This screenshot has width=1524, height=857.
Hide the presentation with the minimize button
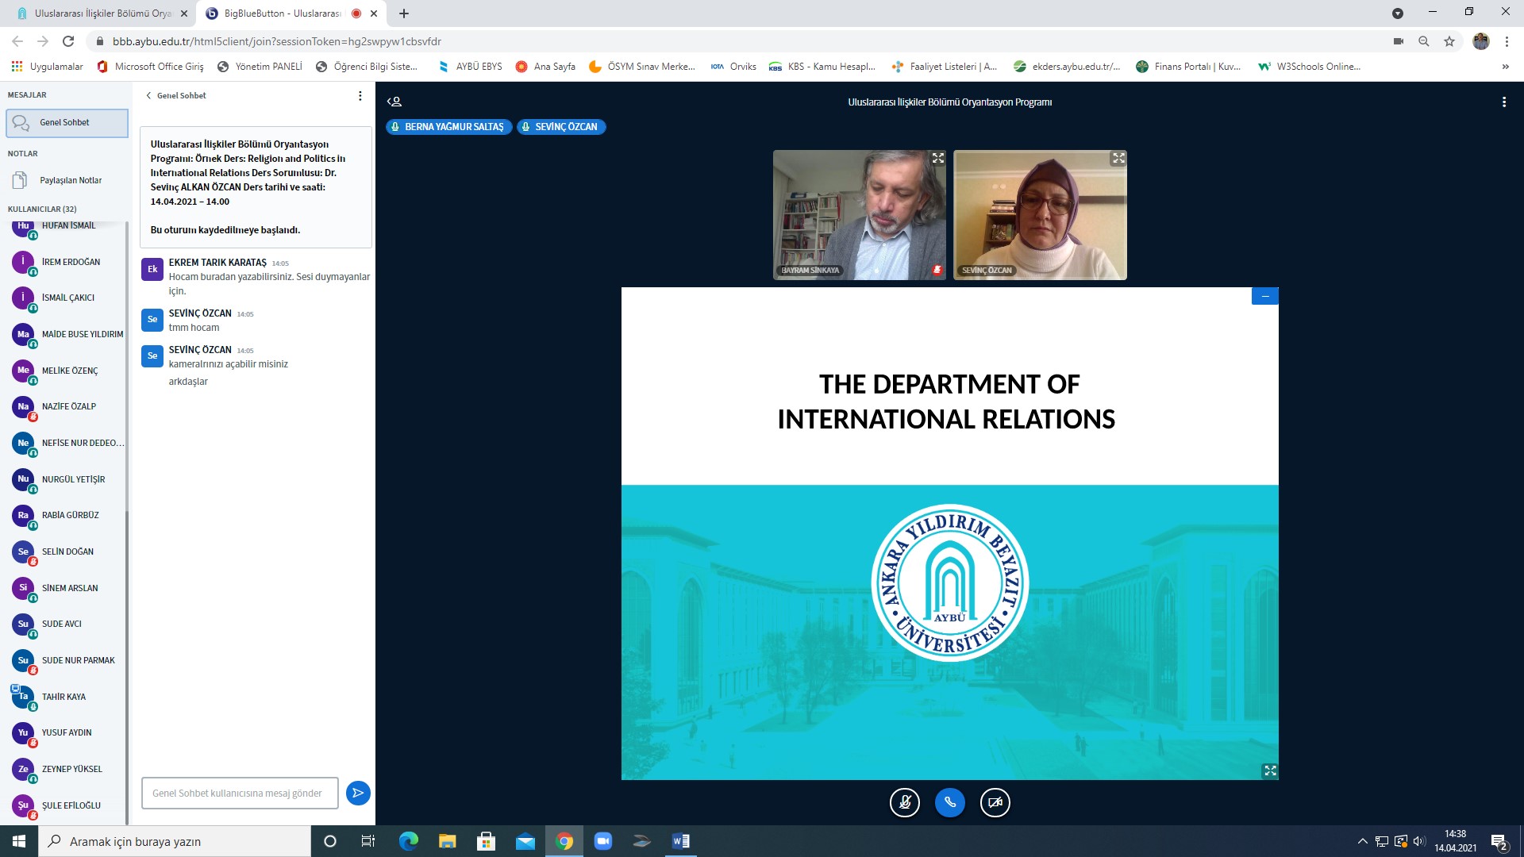pos(1264,296)
